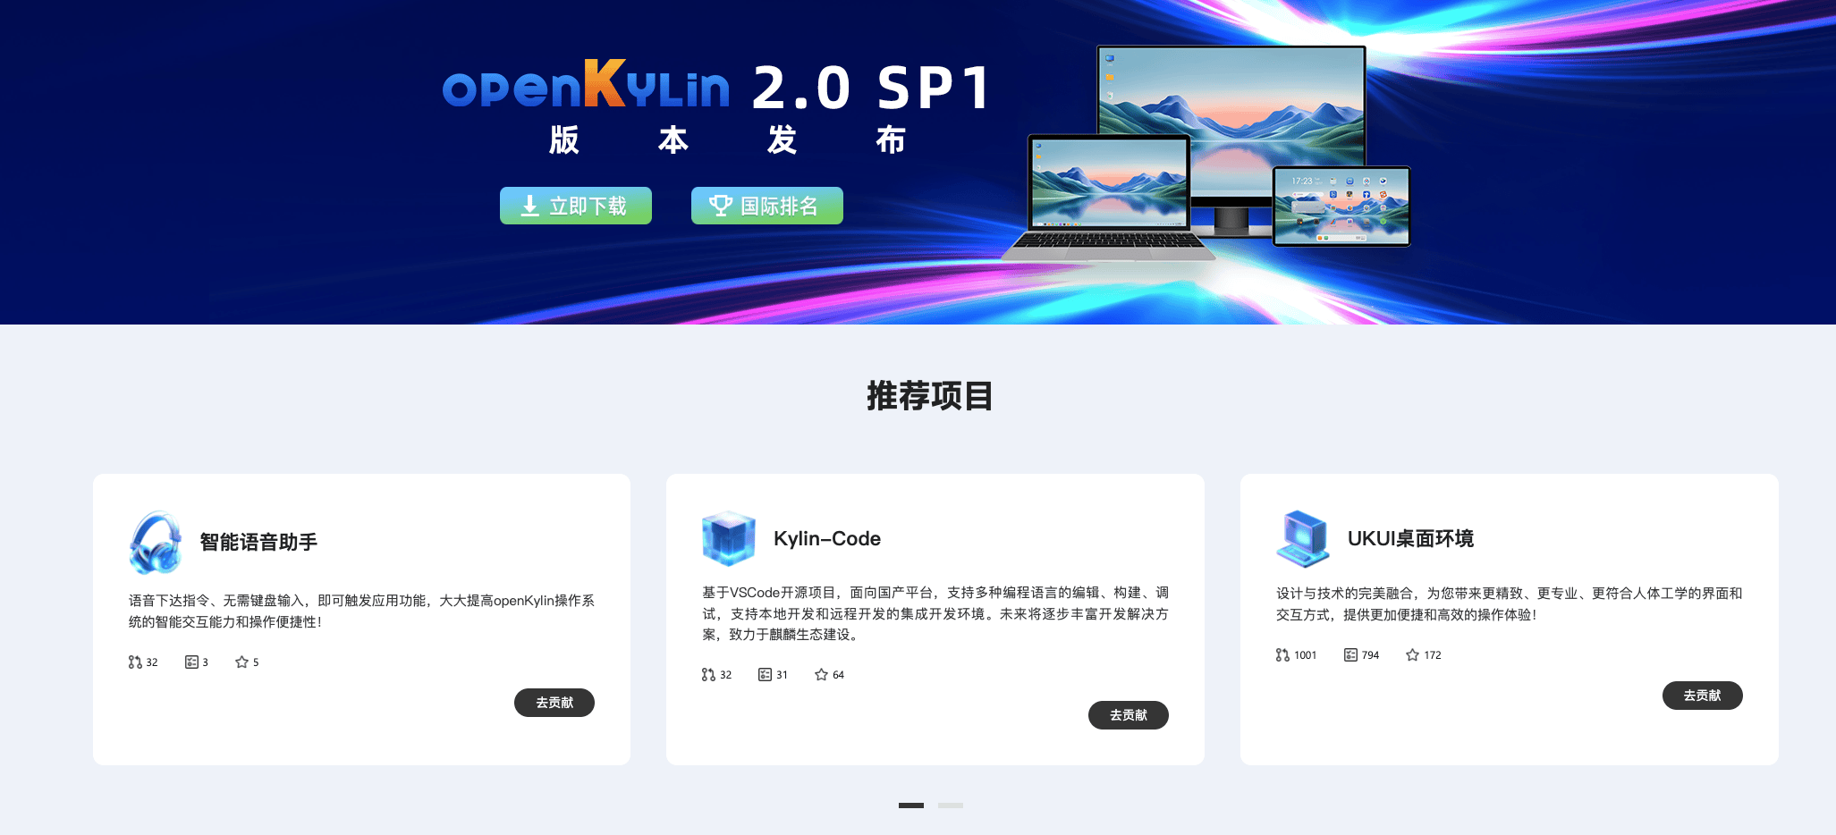Click the 立即下载 download button
Image resolution: width=1836 pixels, height=835 pixels.
coord(575,206)
